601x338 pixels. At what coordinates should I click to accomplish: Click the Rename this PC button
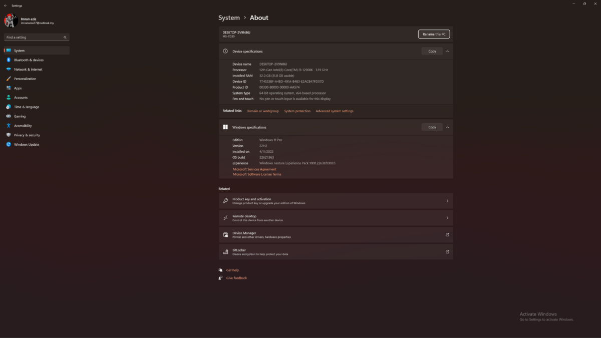(434, 34)
